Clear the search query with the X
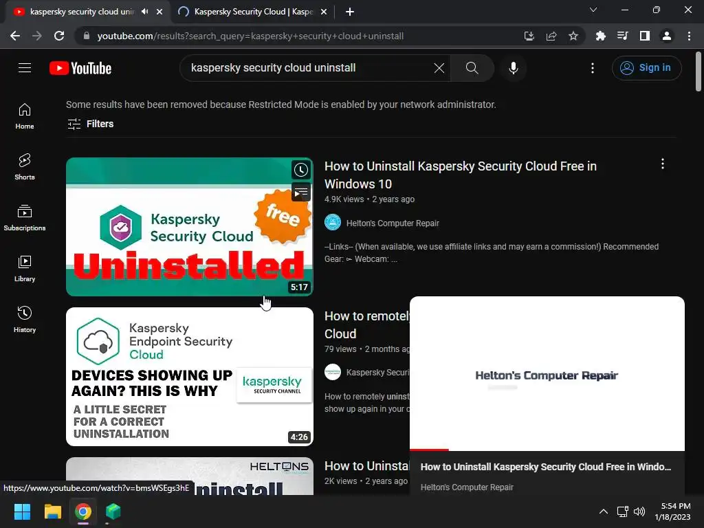This screenshot has width=704, height=528. click(439, 68)
